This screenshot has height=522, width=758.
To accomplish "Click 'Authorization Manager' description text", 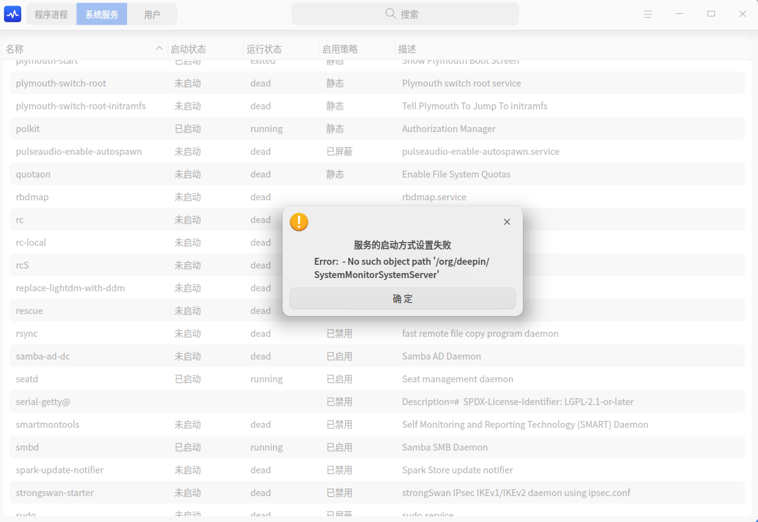I will 449,128.
